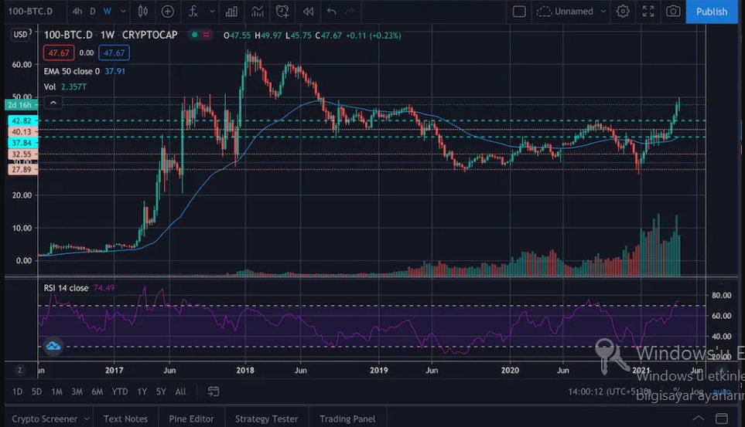Collapse the indicator legend chevron

coord(53,103)
